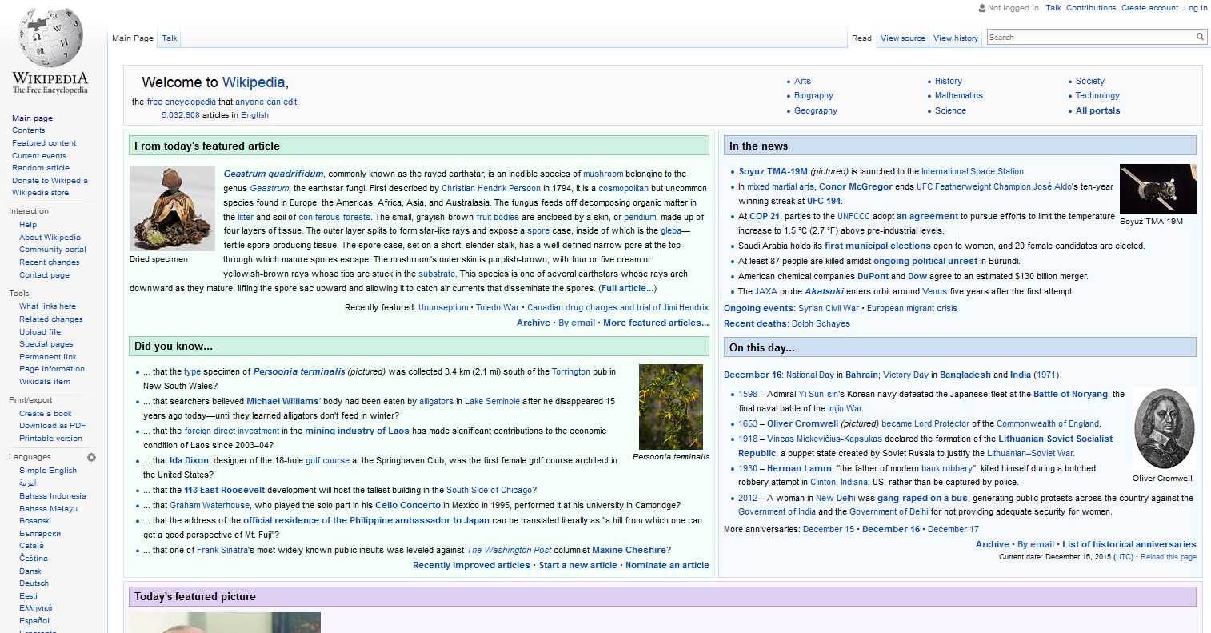Click Nominate an article link
Viewport: 1211px width, 633px height.
coord(667,565)
